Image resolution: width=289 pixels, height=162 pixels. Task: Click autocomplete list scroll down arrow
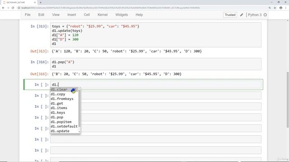[x=79, y=132]
